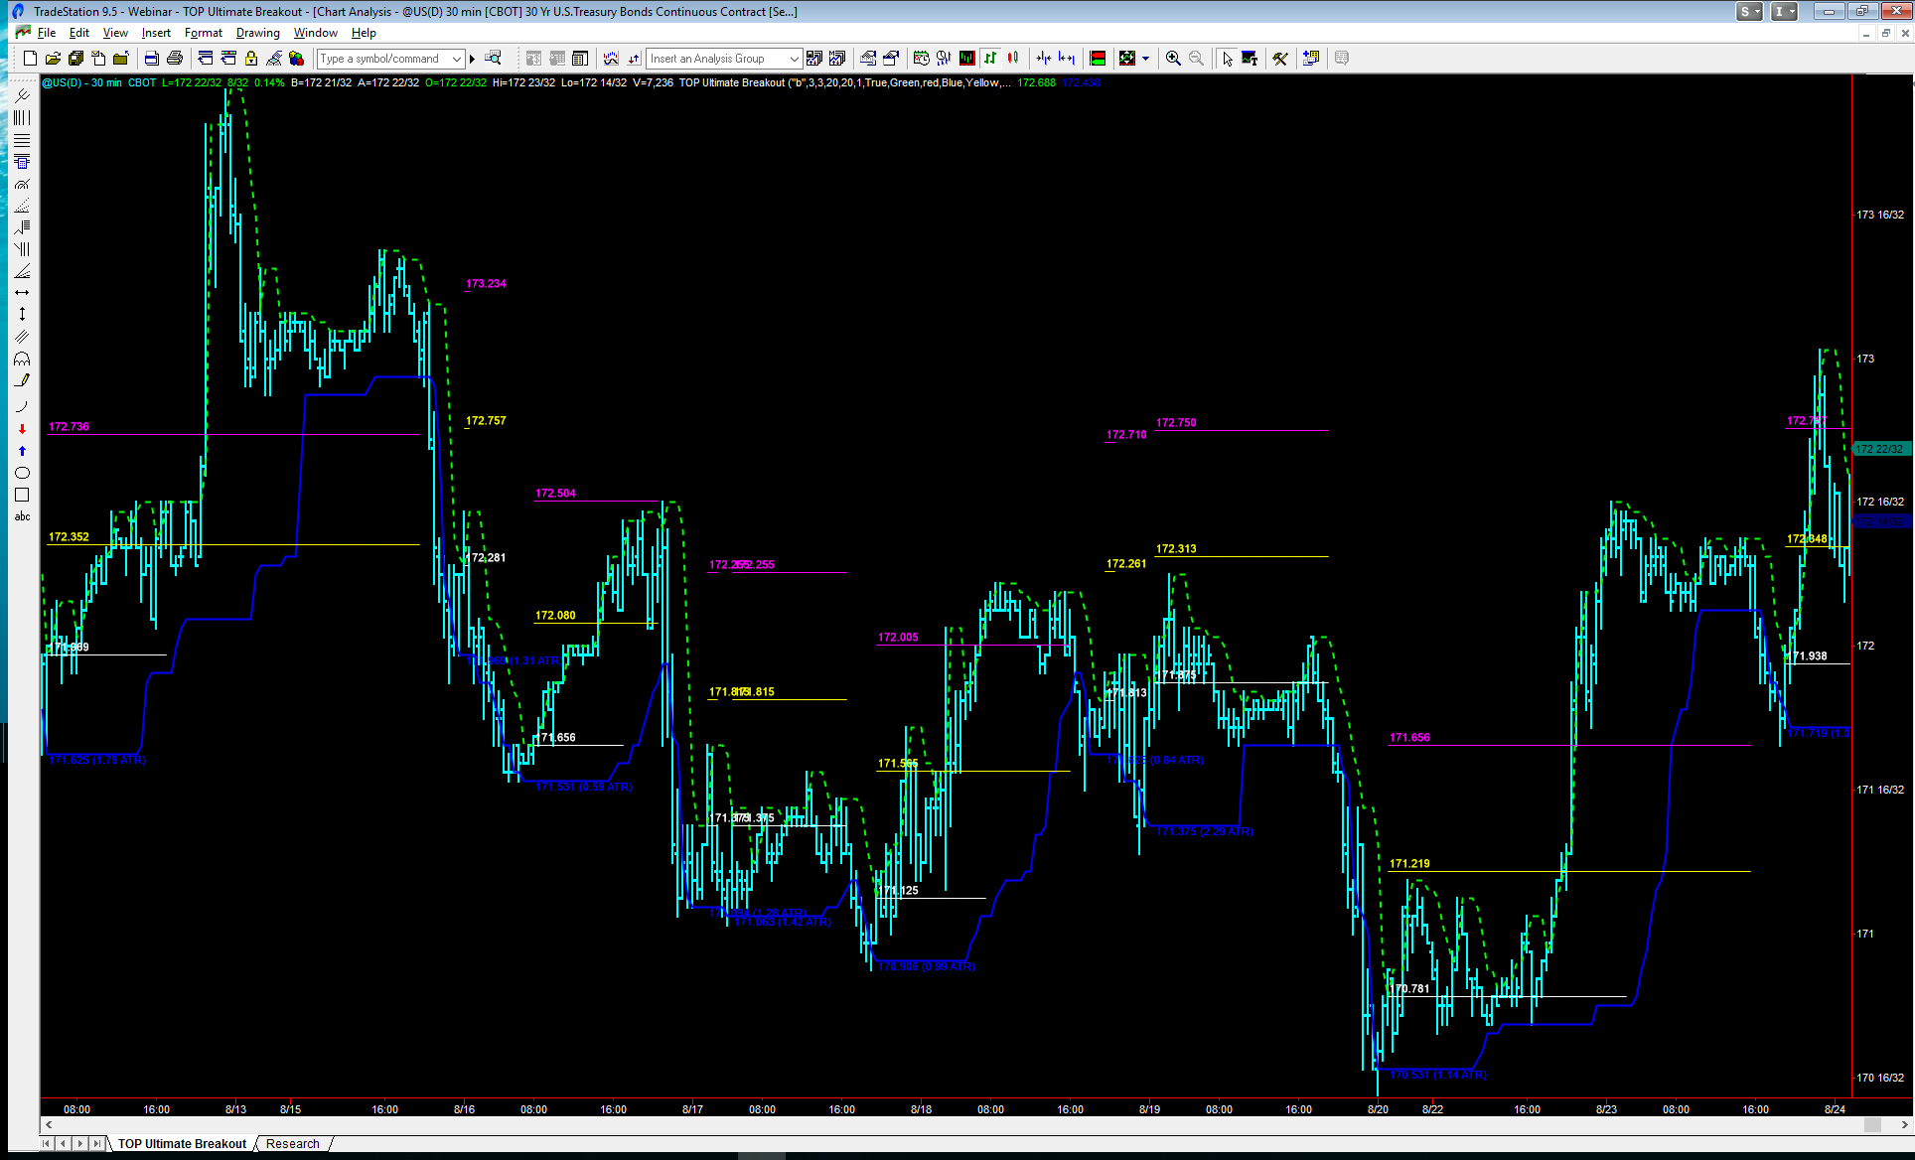Click the print icon in the toolbar
The height and width of the screenshot is (1160, 1915).
pyautogui.click(x=175, y=59)
